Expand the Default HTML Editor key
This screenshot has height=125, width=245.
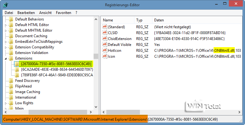click(6, 25)
